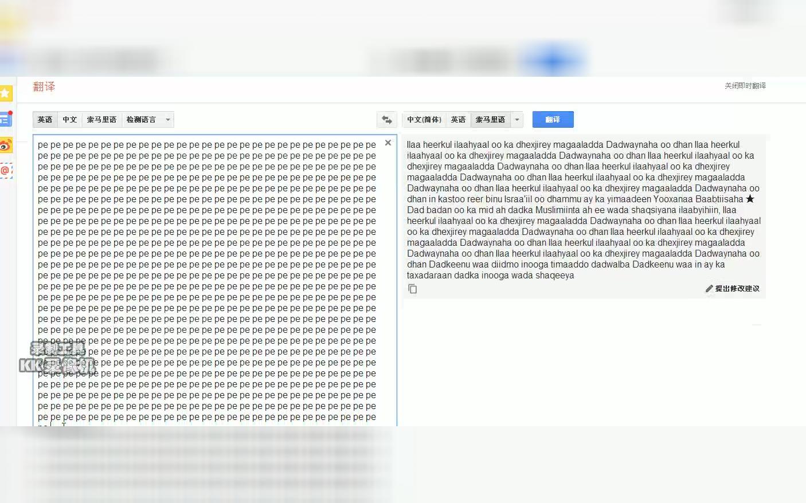This screenshot has height=503, width=806.
Task: Copy the translated text icon
Action: (413, 289)
